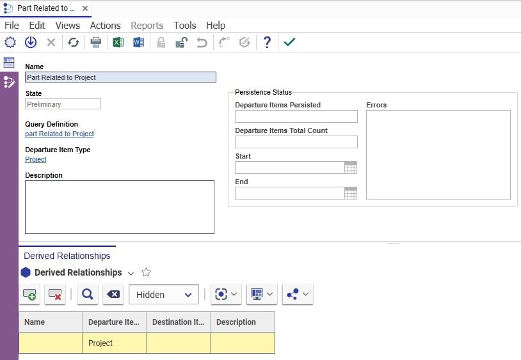Open the Help menu

[216, 26]
